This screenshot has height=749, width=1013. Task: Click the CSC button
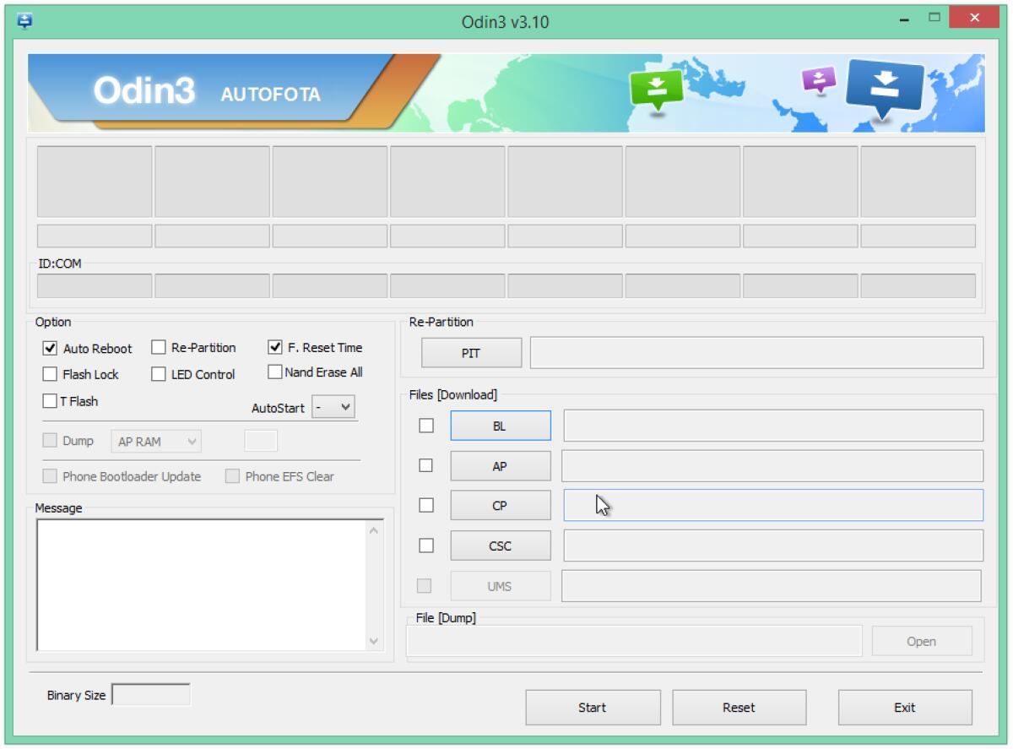point(500,545)
